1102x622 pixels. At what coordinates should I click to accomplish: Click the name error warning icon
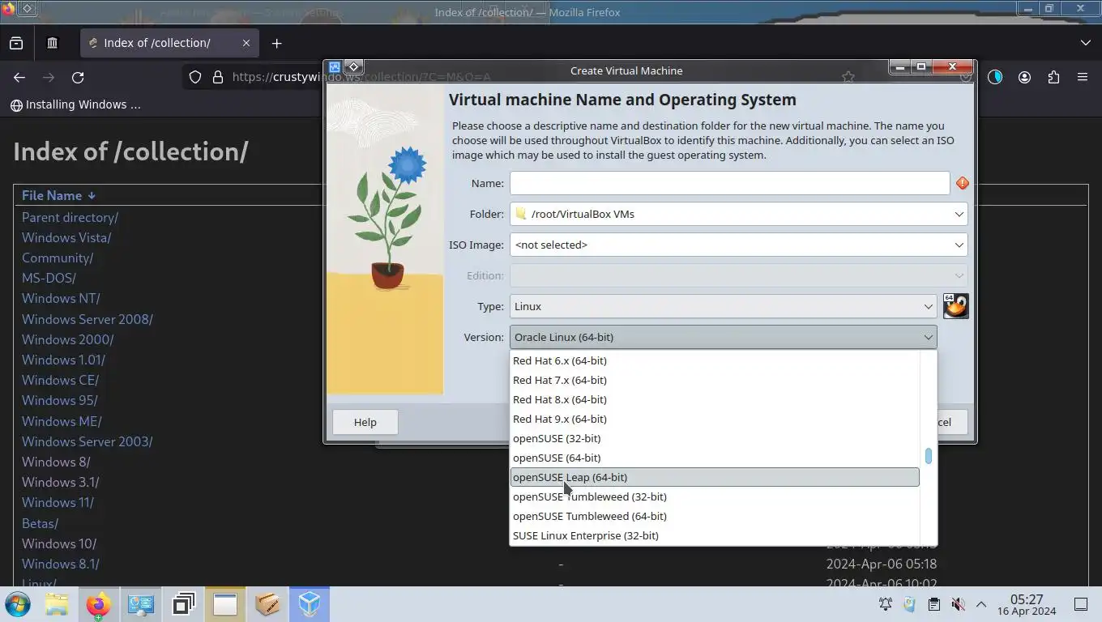click(963, 184)
